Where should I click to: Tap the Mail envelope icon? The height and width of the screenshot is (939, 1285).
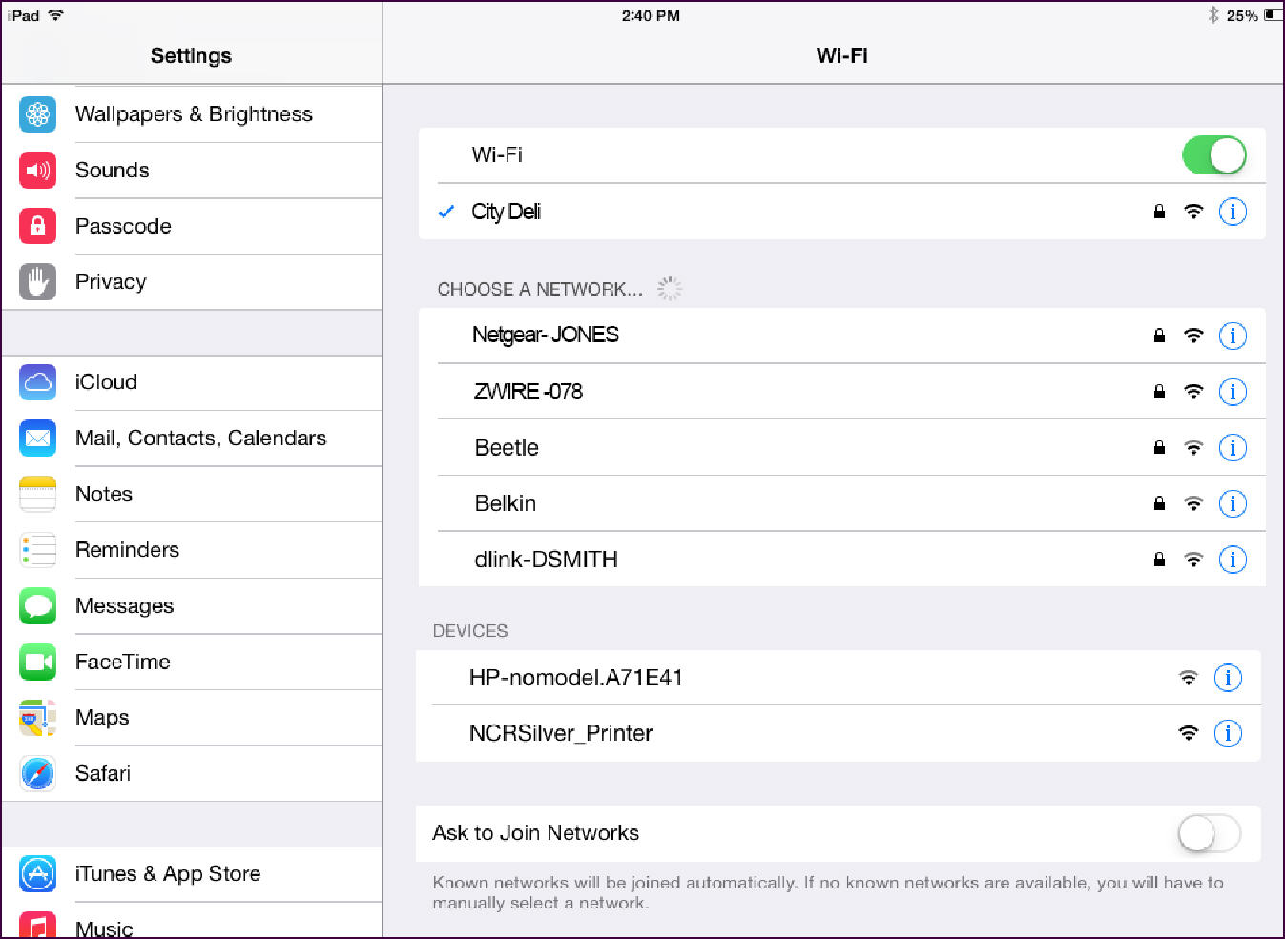[37, 439]
